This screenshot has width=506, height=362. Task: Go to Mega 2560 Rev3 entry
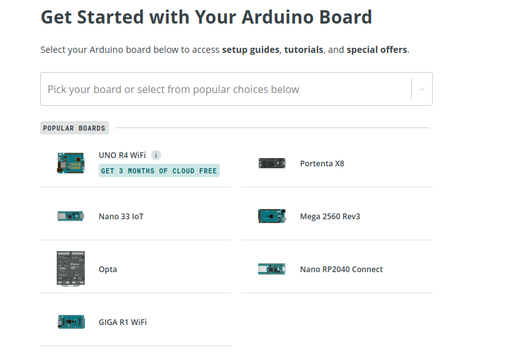coord(330,217)
